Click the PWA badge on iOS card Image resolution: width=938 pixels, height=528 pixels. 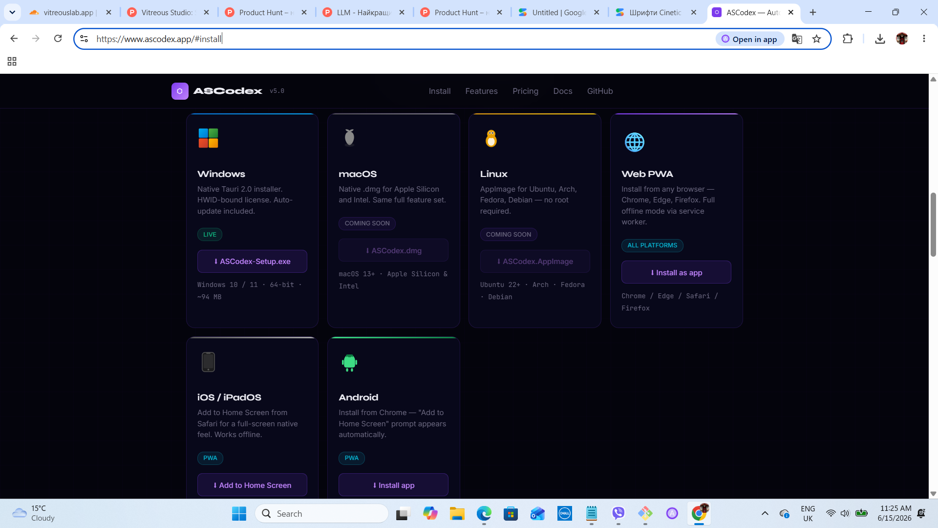pos(210,458)
